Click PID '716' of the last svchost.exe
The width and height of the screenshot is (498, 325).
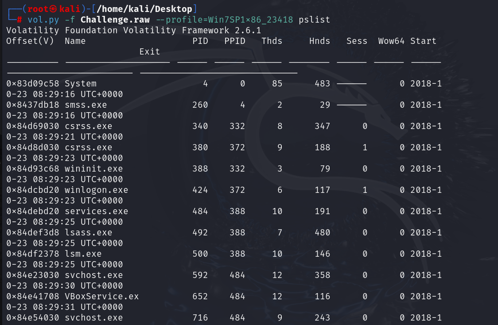[x=200, y=318]
